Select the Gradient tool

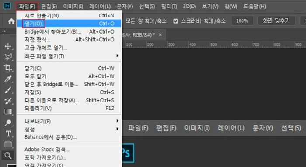click(x=8, y=112)
